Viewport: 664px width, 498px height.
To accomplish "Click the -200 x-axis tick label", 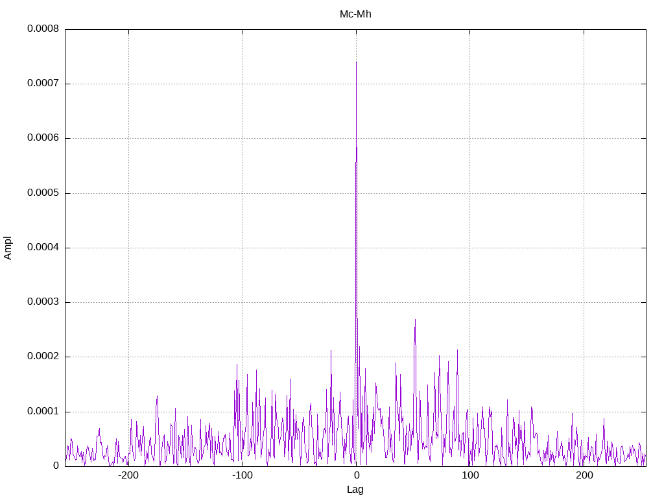I will point(128,476).
